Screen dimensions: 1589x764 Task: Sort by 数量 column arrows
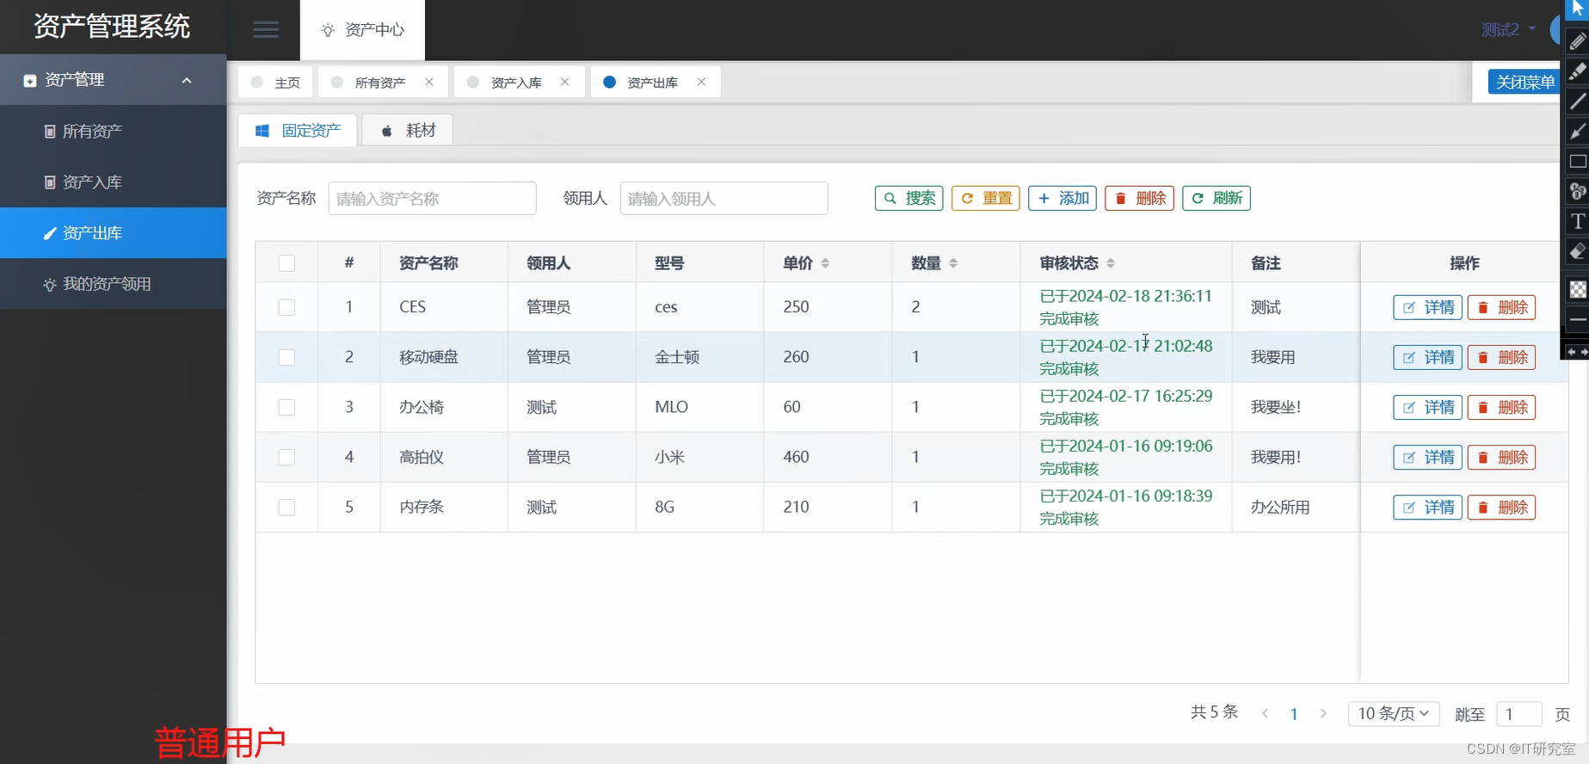pyautogui.click(x=953, y=263)
